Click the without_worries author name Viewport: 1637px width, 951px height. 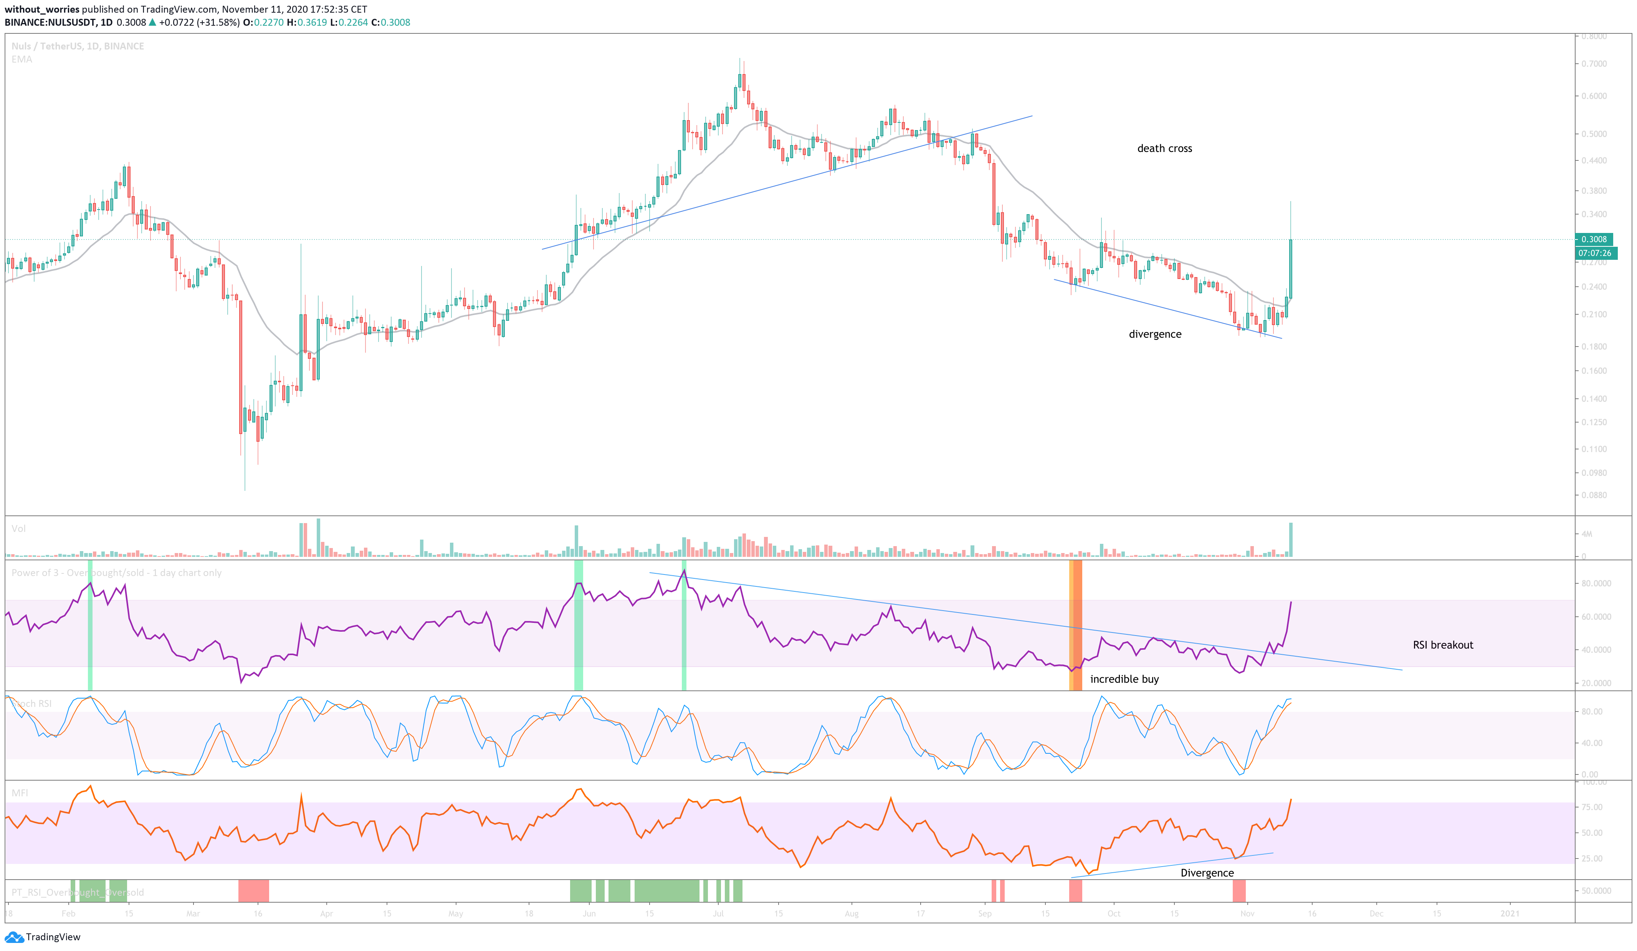point(41,9)
